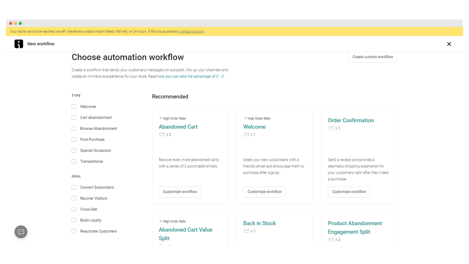The image size is (469, 264).
Task: Open the Order Confirmation title link
Action: coord(351,120)
